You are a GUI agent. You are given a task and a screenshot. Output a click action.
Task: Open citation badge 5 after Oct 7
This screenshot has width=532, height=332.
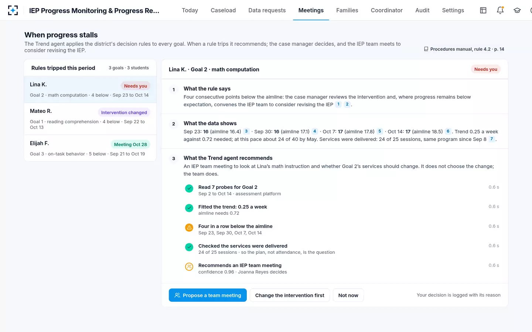(x=380, y=131)
